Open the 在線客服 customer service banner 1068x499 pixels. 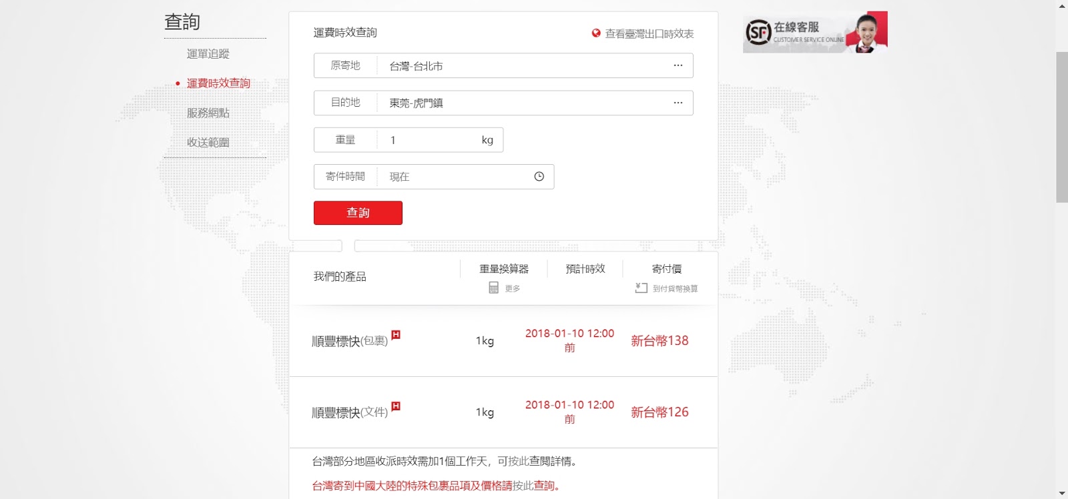coord(815,32)
